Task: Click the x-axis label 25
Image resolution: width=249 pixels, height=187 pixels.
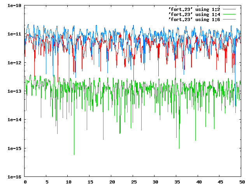Action: coord(134,182)
